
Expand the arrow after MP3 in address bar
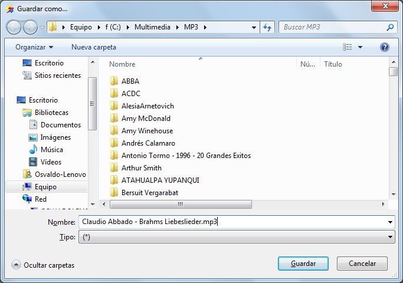tap(205, 27)
